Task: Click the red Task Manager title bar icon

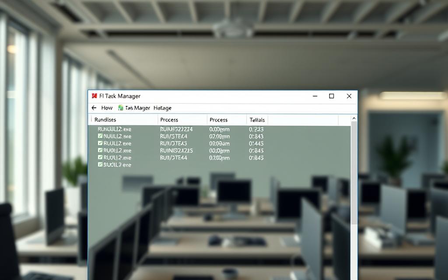Action: (94, 96)
